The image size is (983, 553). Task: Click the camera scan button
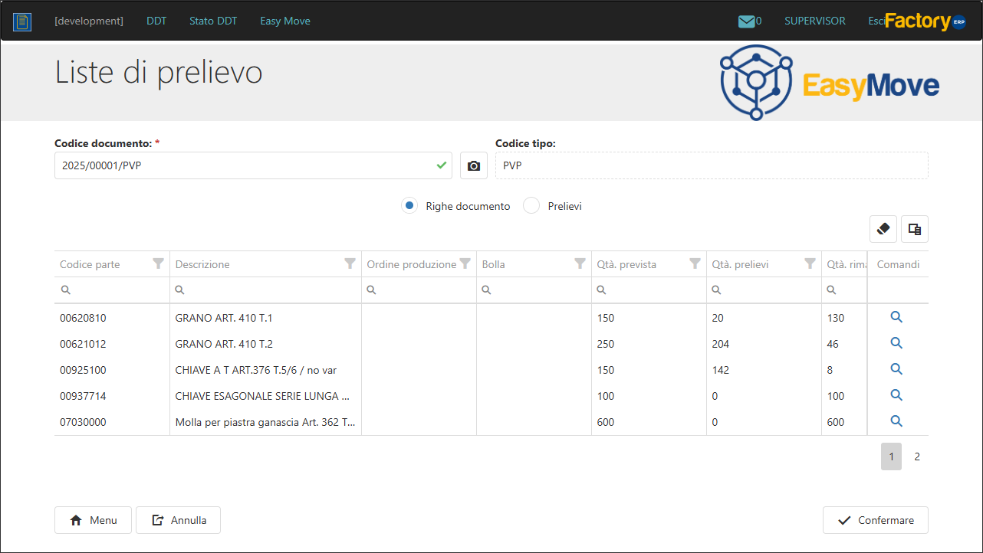click(x=474, y=165)
